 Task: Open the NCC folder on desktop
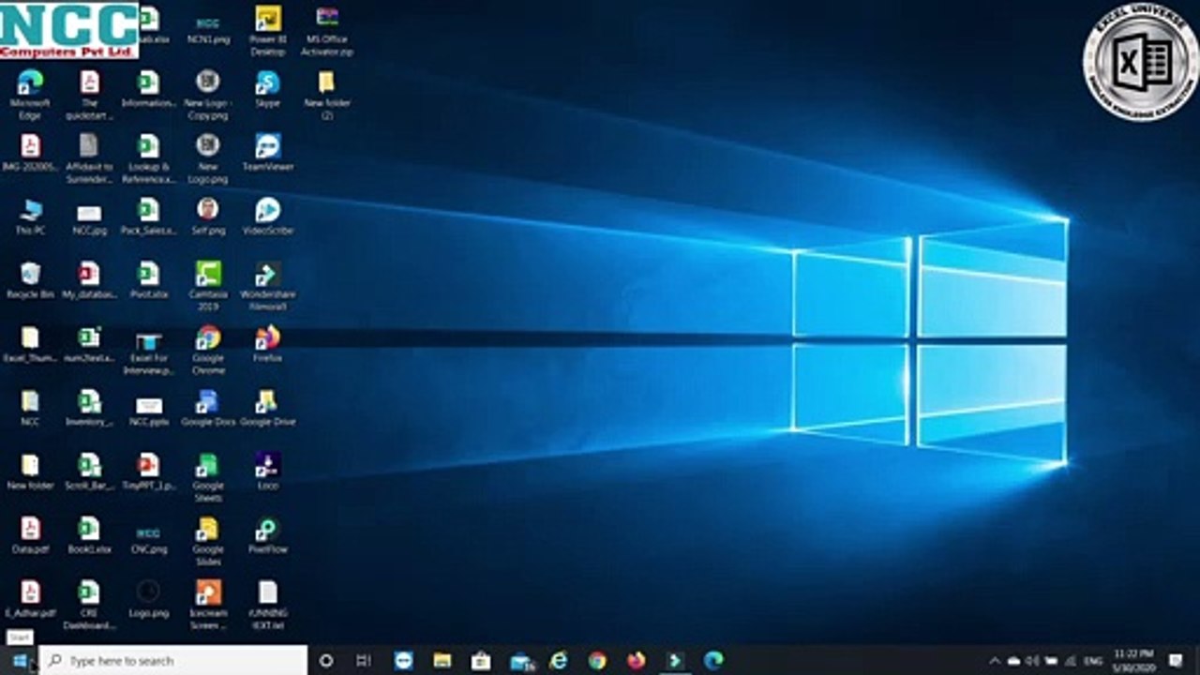click(30, 408)
